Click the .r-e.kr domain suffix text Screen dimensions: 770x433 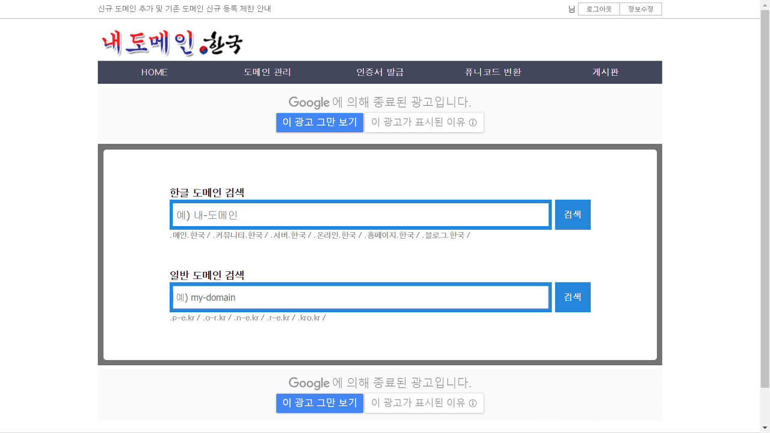[x=279, y=318]
